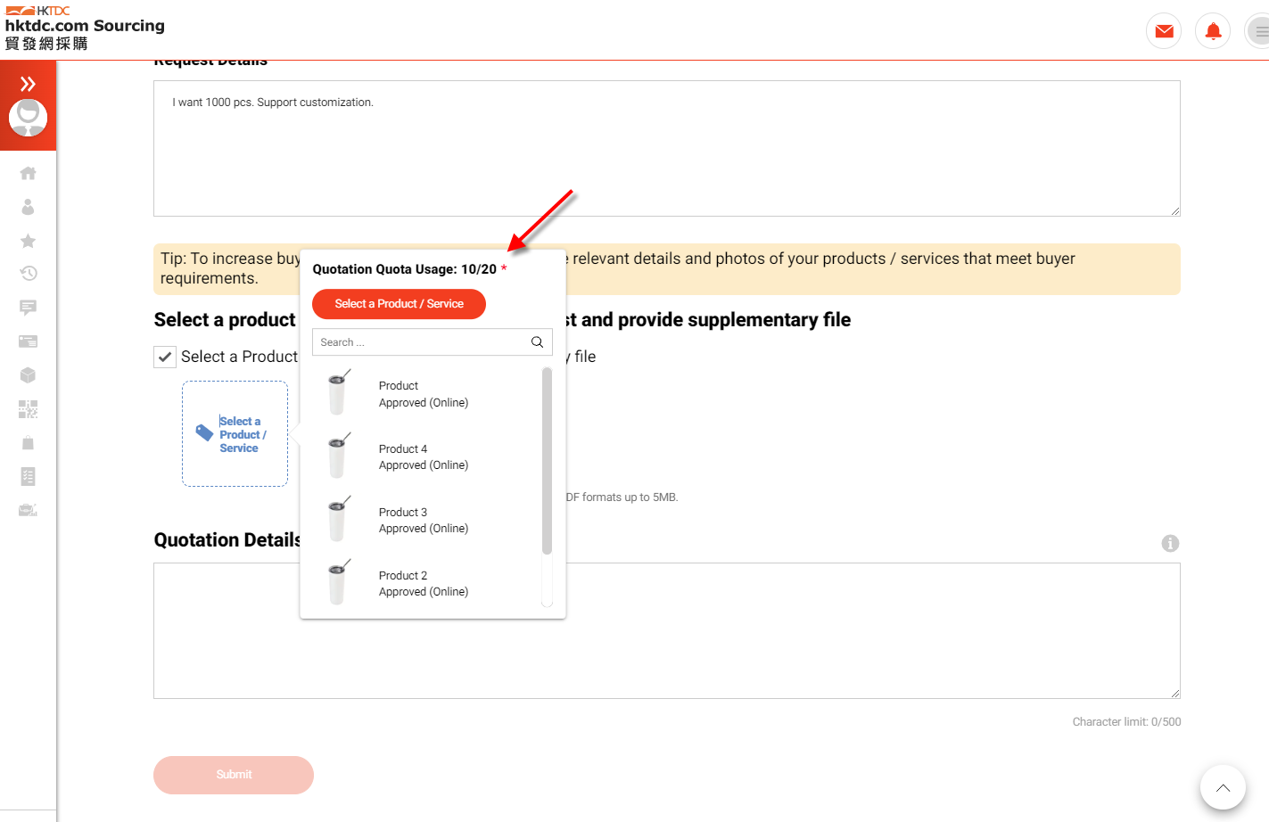This screenshot has height=822, width=1269.
Task: Click the red Select a Product / Service button
Action: [x=399, y=304]
